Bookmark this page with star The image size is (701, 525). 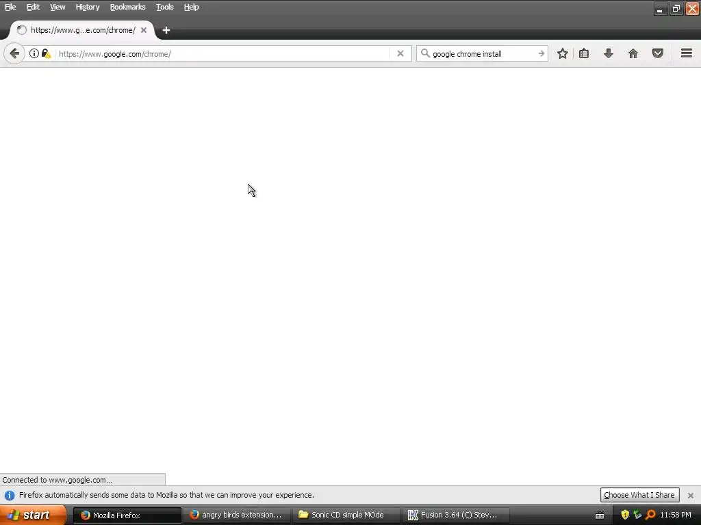563,53
